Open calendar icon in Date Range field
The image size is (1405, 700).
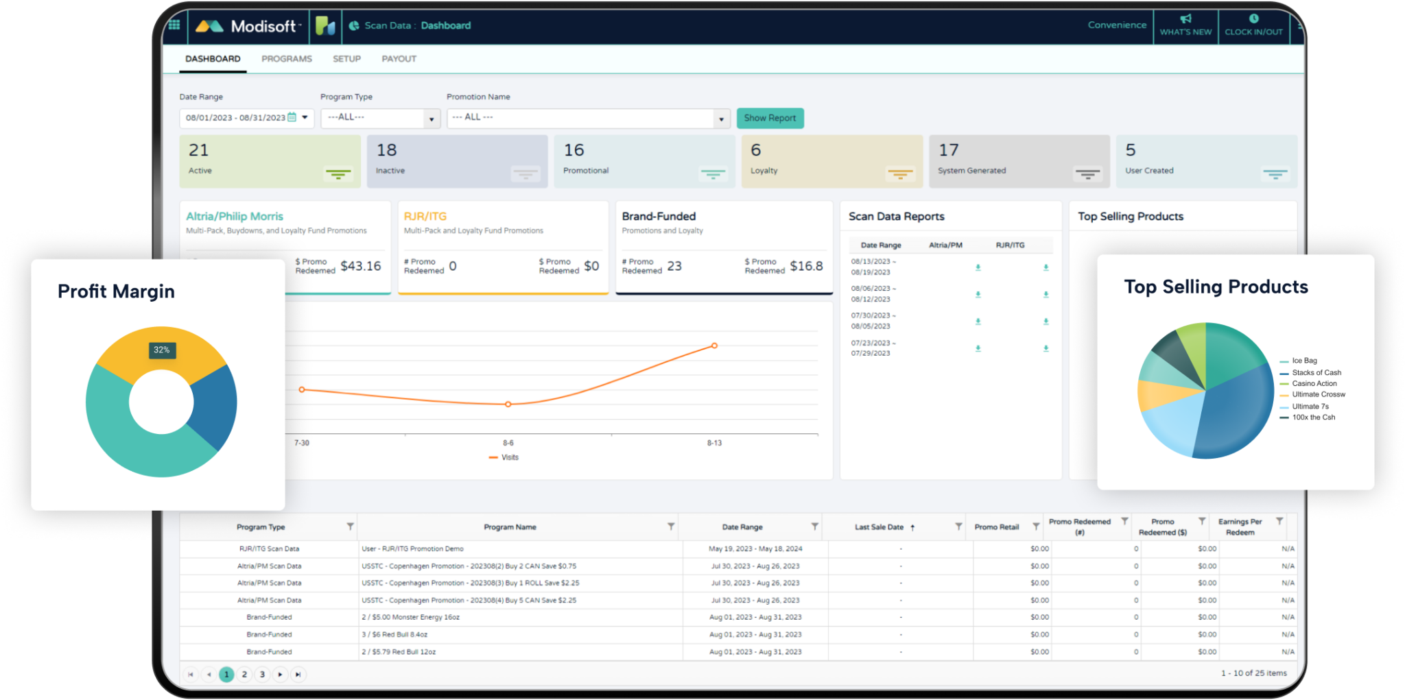[292, 117]
